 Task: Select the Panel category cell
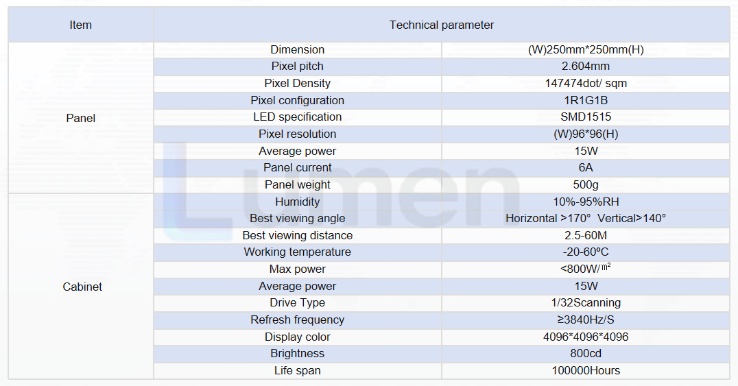click(80, 118)
